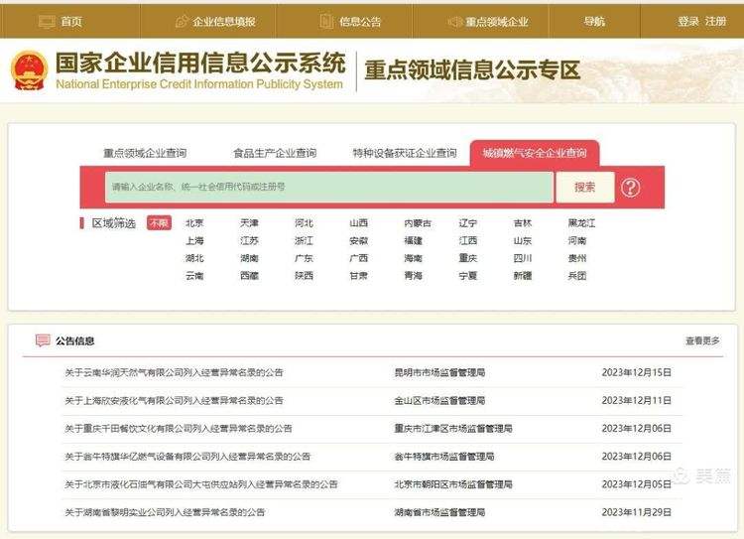Pick 贵州 from the region list
Screen dimensions: 744x539
tap(577, 258)
